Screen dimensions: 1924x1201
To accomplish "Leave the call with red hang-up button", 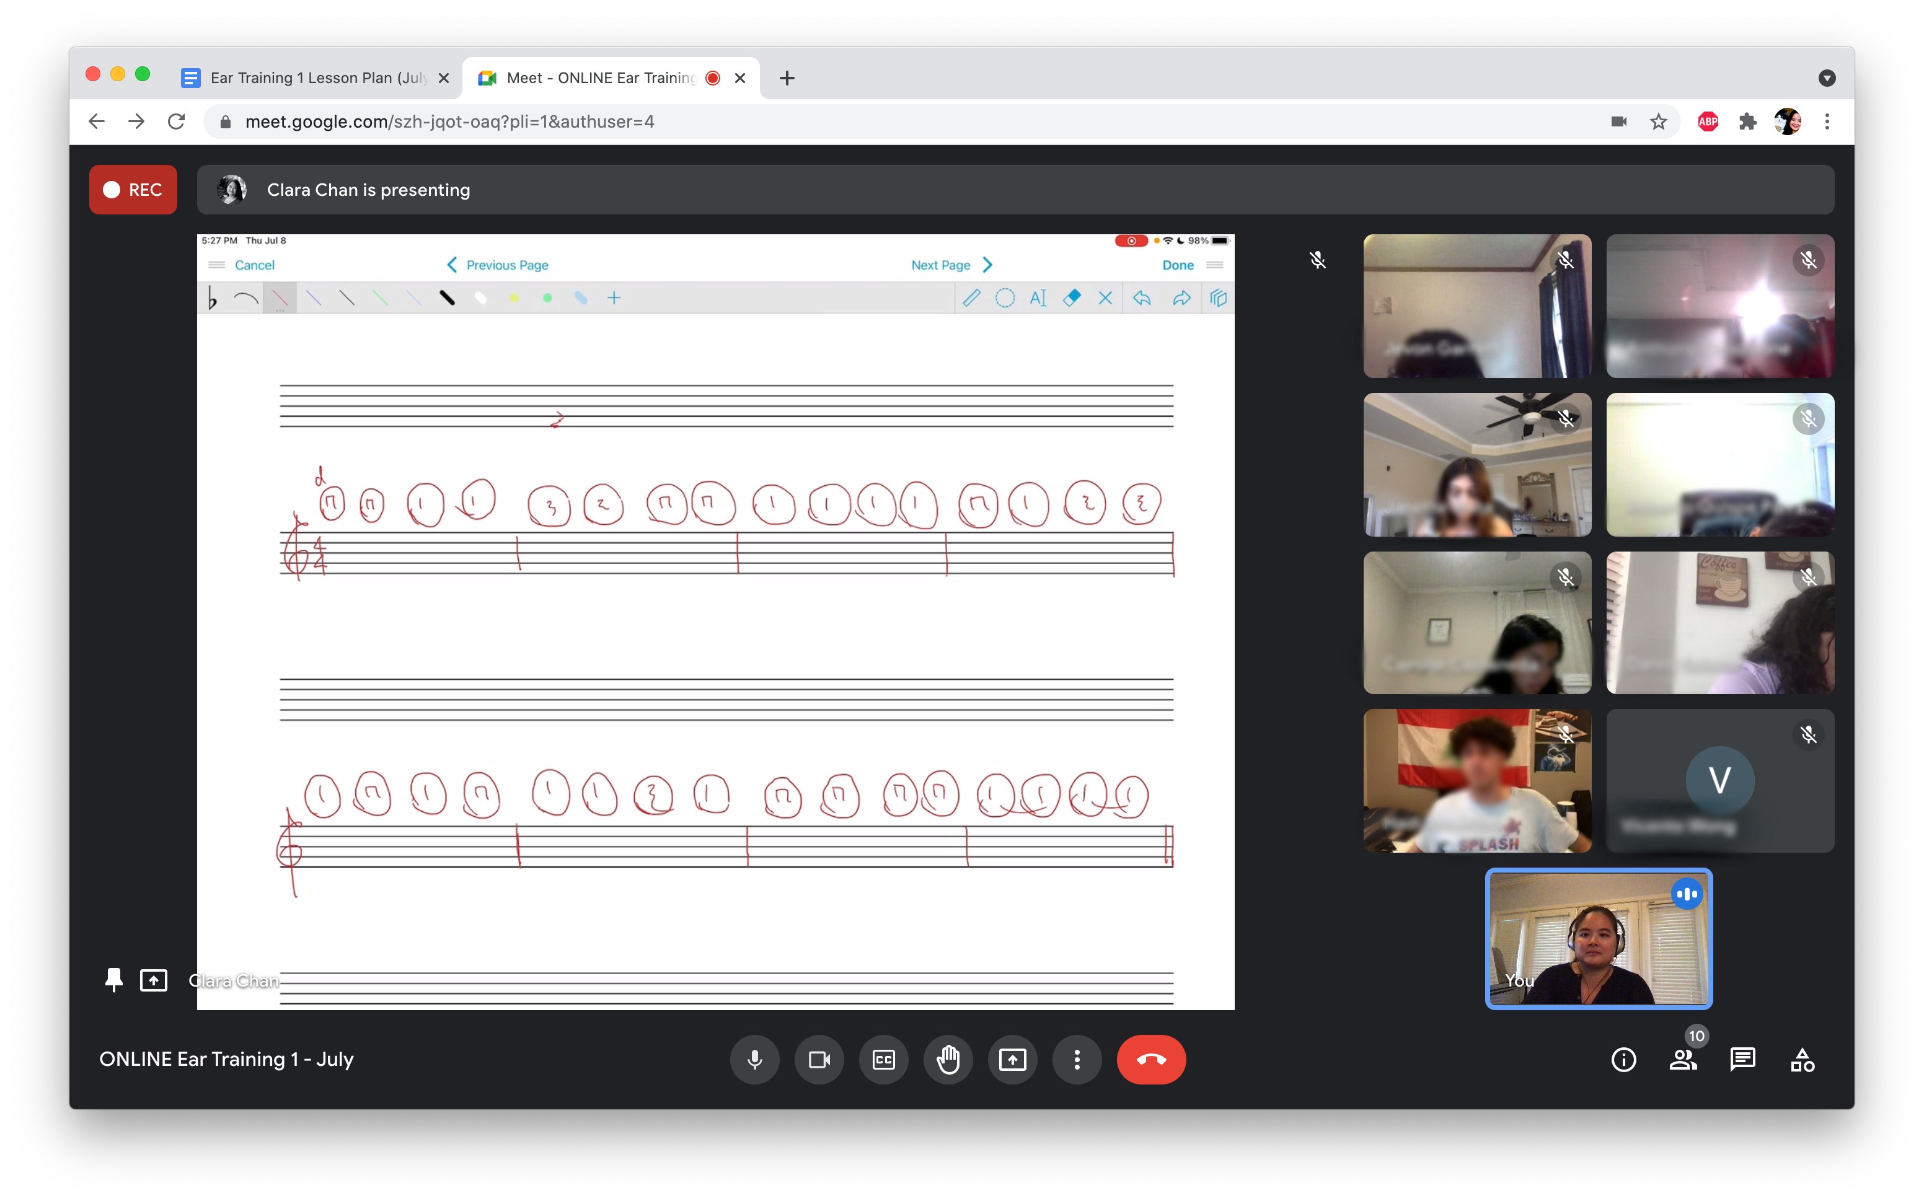I will (x=1150, y=1059).
